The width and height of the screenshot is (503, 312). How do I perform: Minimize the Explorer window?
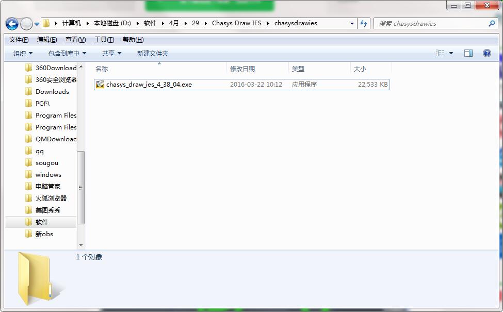[x=453, y=6]
